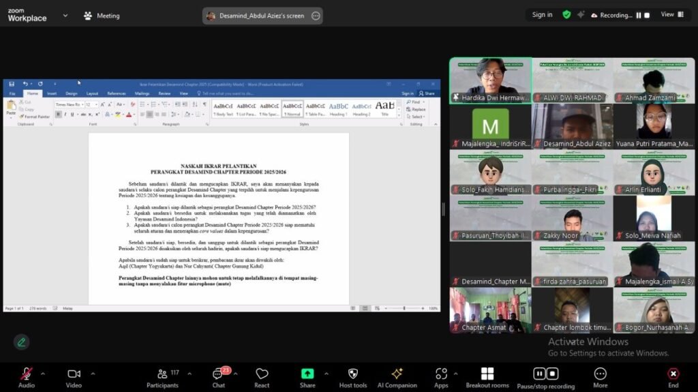Open the Chat panel
Viewport: 698px width, 392px height.
coord(218,374)
